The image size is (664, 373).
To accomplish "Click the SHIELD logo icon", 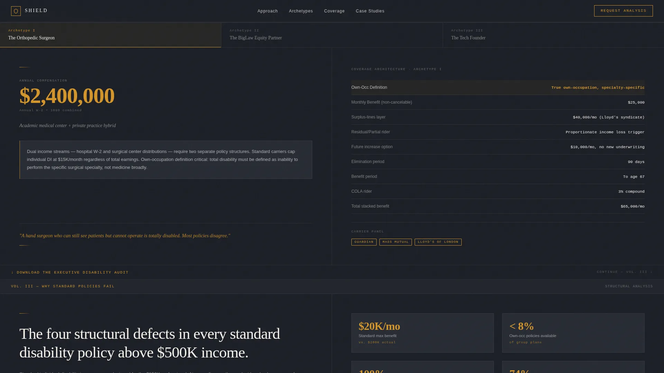I will tap(16, 11).
